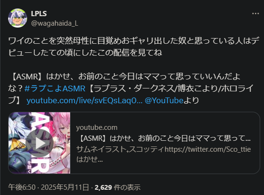Click the サムネイラスト card description line
The width and height of the screenshot is (264, 195).
[163, 149]
